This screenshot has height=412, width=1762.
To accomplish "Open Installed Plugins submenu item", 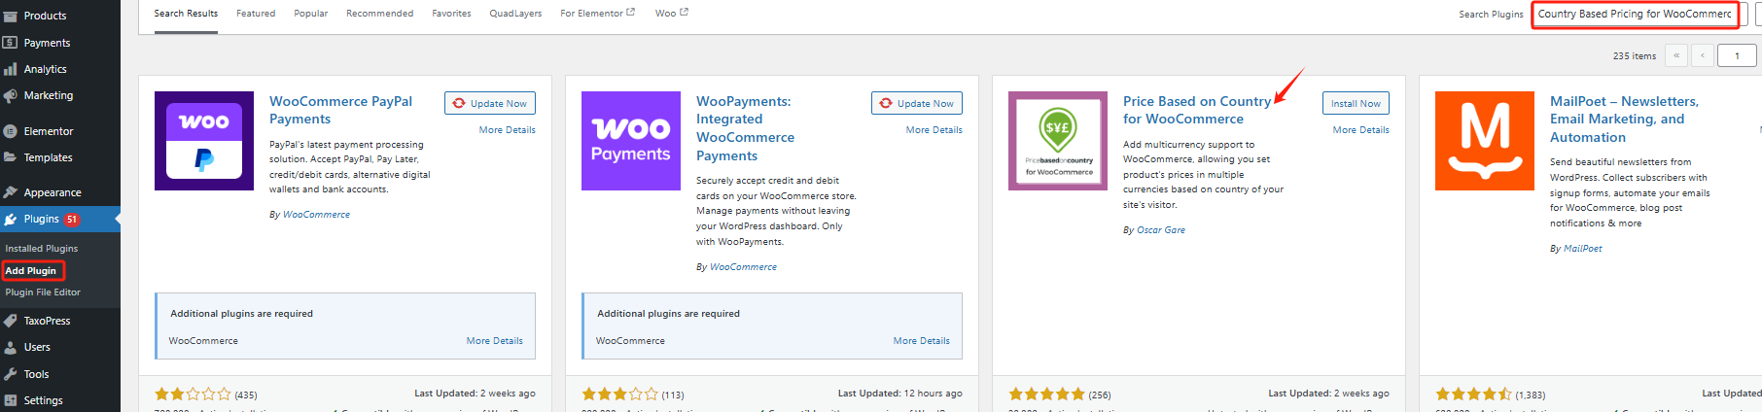I will tap(42, 249).
